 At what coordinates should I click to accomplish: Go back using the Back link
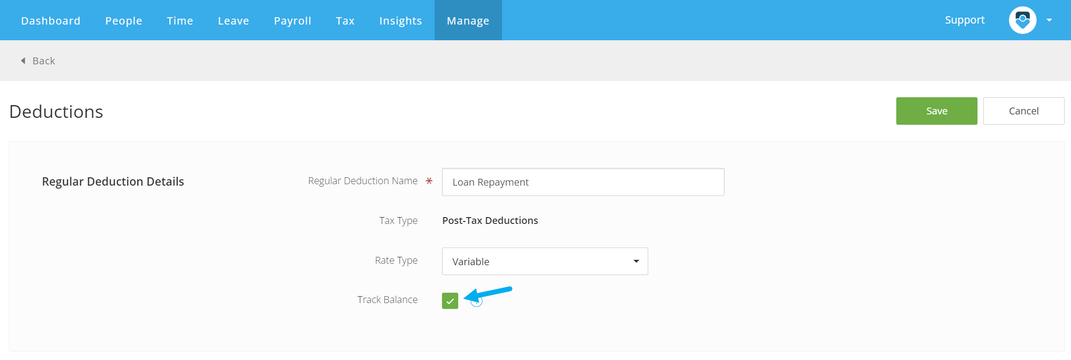pyautogui.click(x=43, y=61)
